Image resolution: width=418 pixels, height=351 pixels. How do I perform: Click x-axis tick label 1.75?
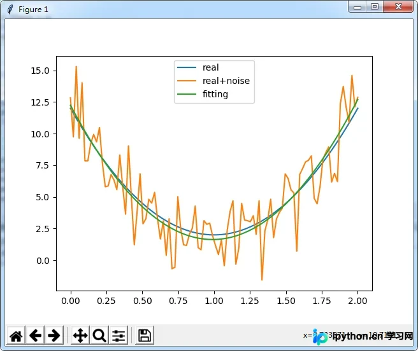click(322, 301)
